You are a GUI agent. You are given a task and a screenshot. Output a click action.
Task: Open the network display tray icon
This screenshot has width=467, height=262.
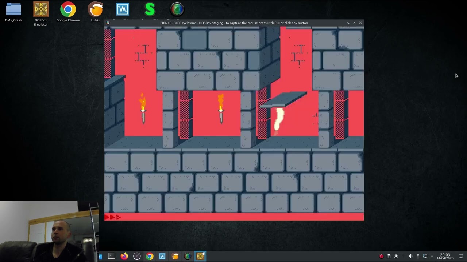(425, 256)
